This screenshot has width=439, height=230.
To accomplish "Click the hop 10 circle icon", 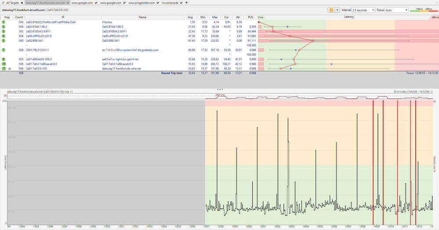I will [3, 64].
